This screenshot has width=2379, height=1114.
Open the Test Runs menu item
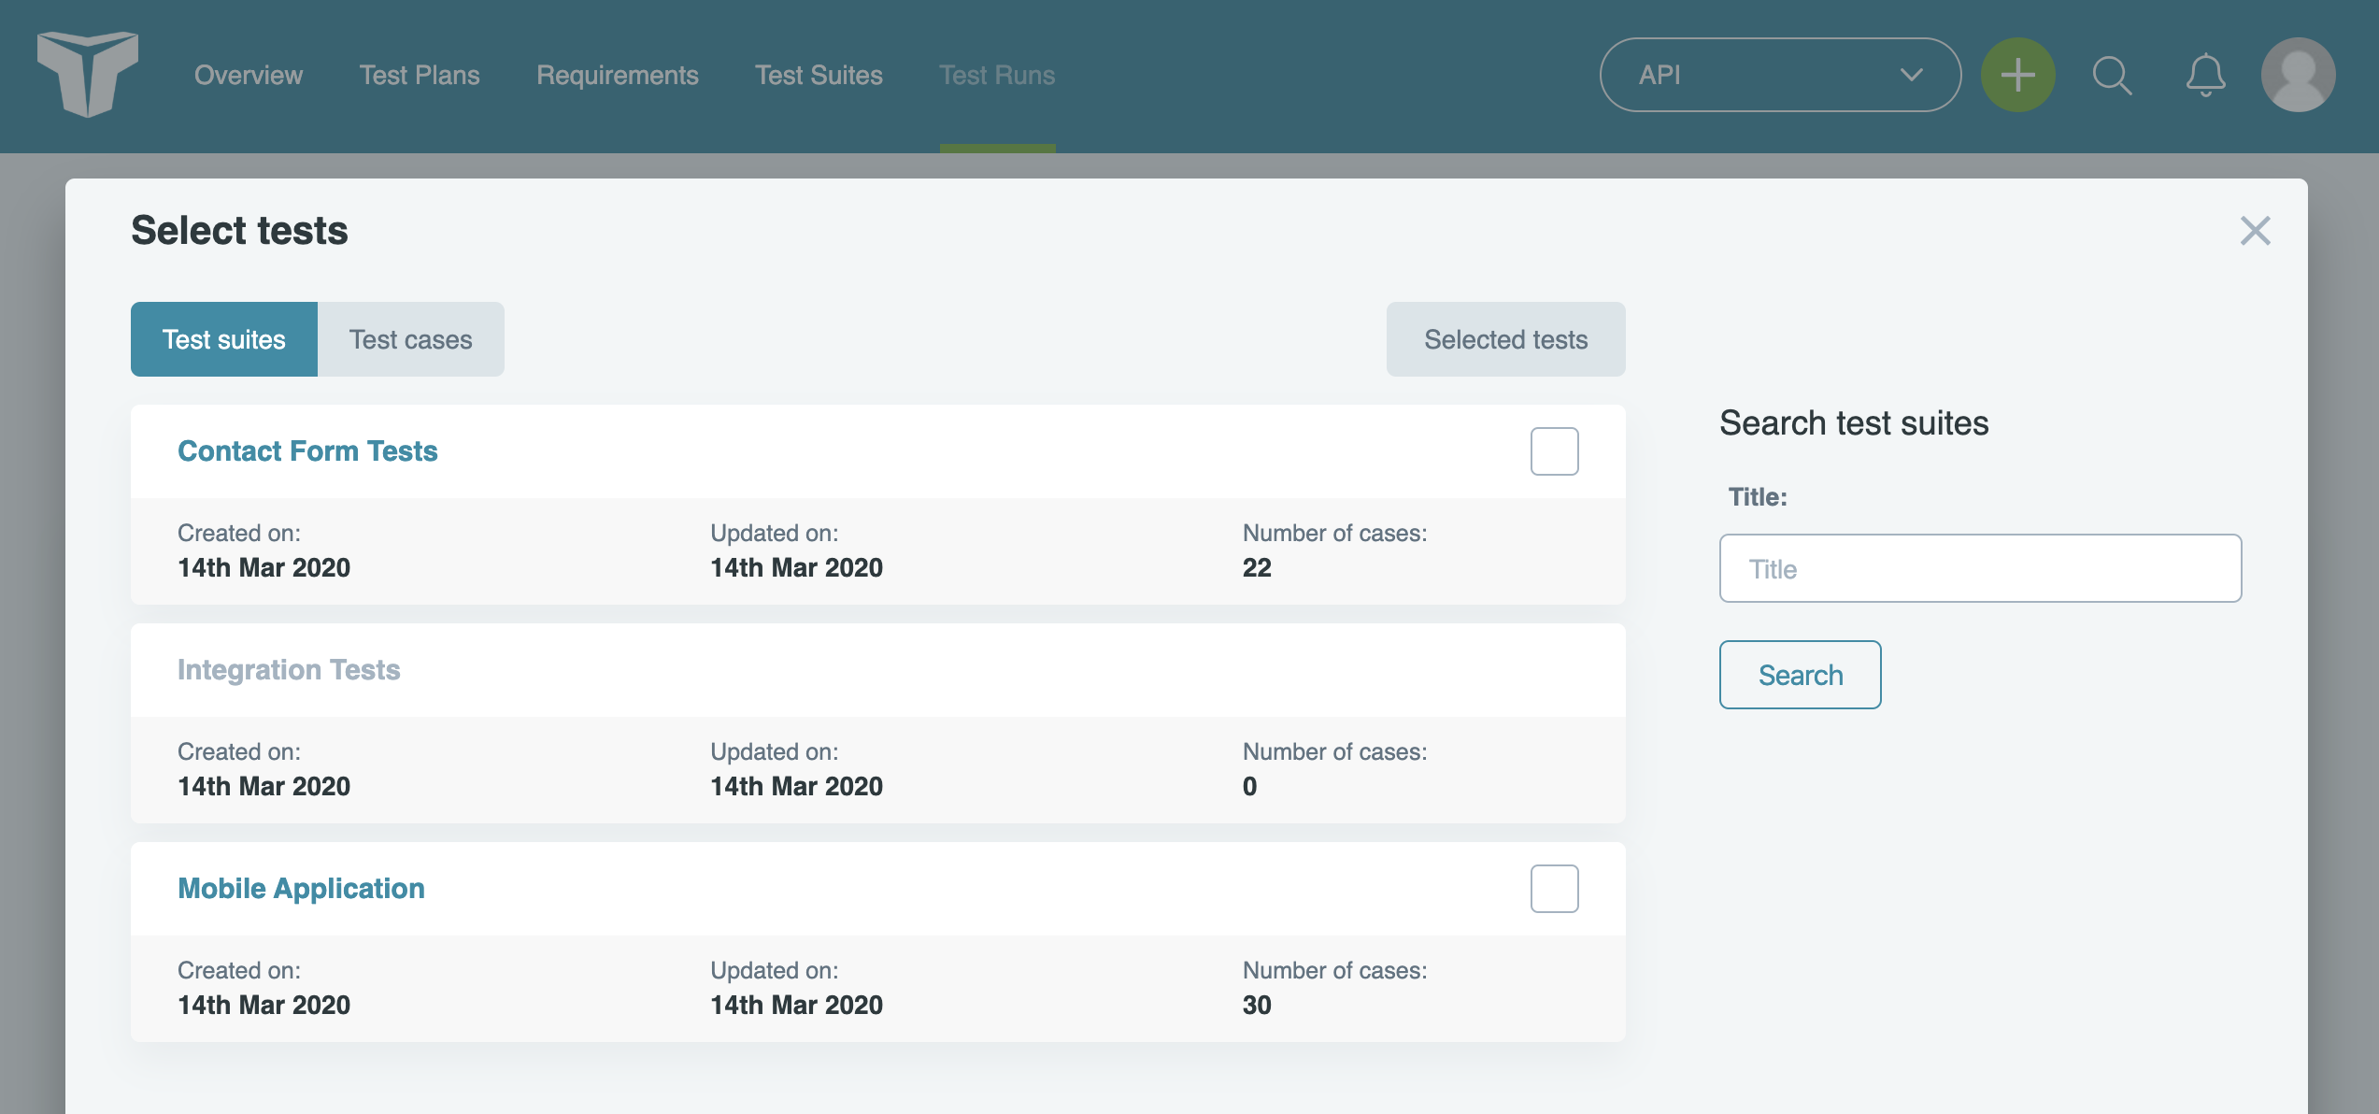coord(997,75)
